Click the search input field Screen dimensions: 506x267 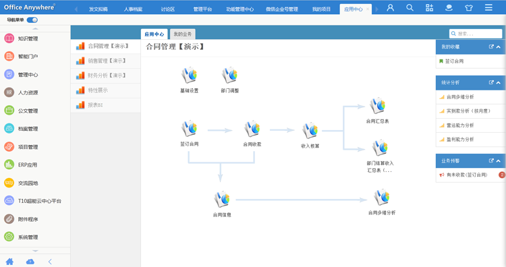pos(476,34)
